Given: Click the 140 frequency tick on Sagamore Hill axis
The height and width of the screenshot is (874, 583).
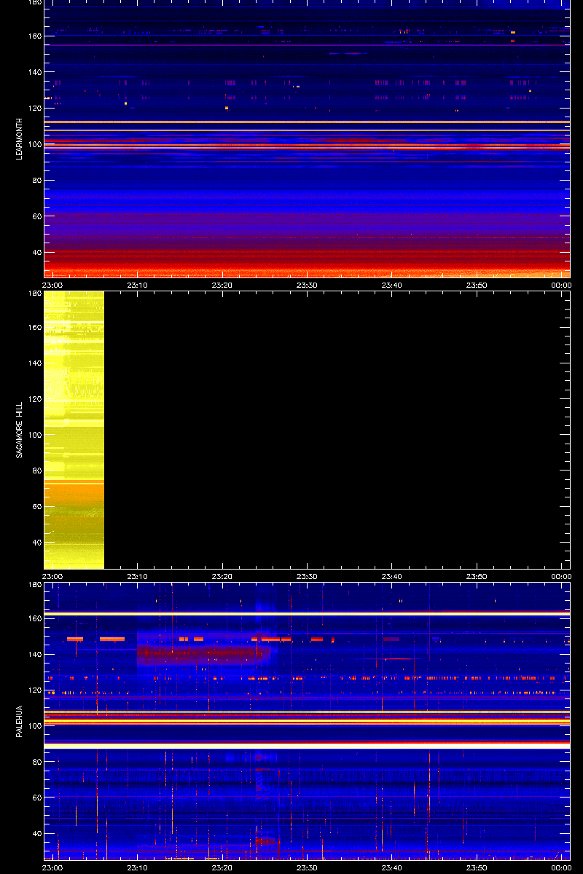Looking at the screenshot, I should (x=34, y=363).
